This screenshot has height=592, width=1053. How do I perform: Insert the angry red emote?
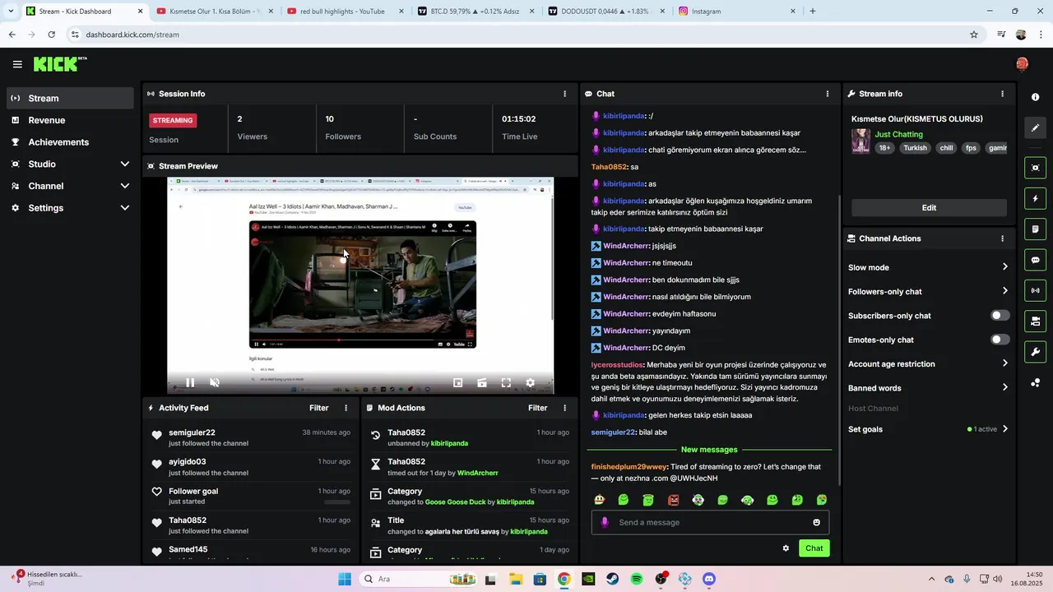(674, 500)
